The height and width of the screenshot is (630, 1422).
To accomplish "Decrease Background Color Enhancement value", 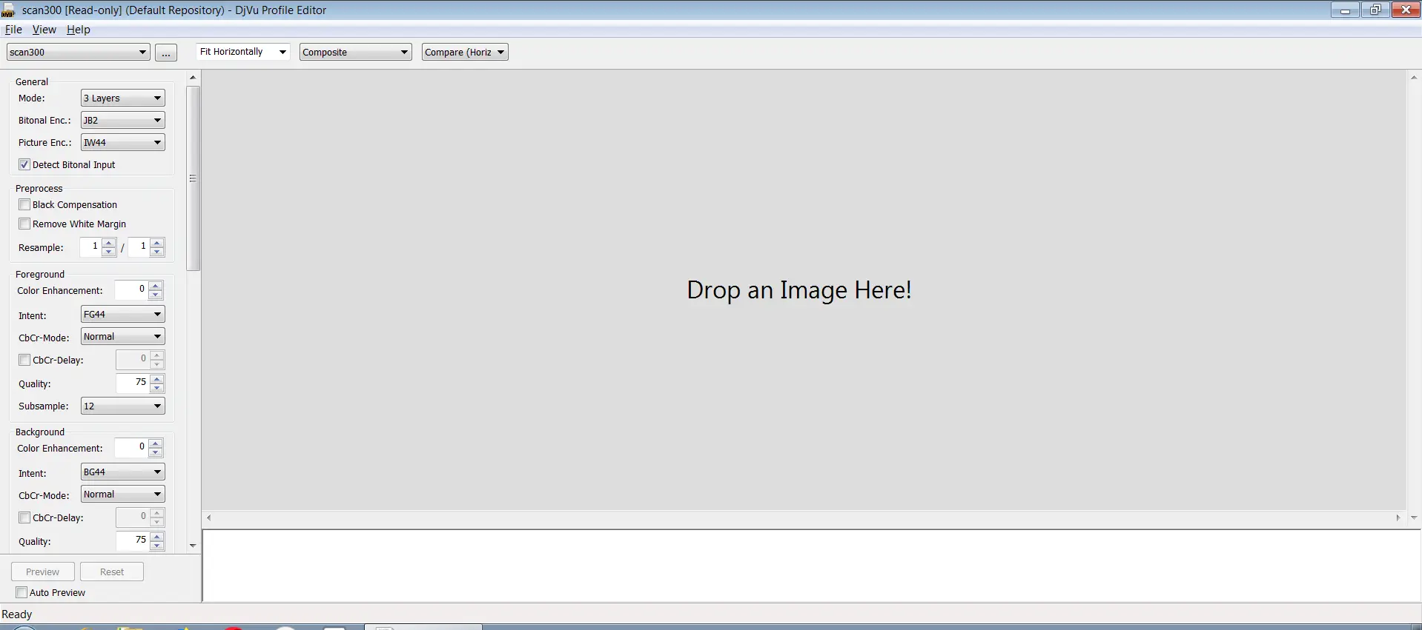I will [x=156, y=452].
